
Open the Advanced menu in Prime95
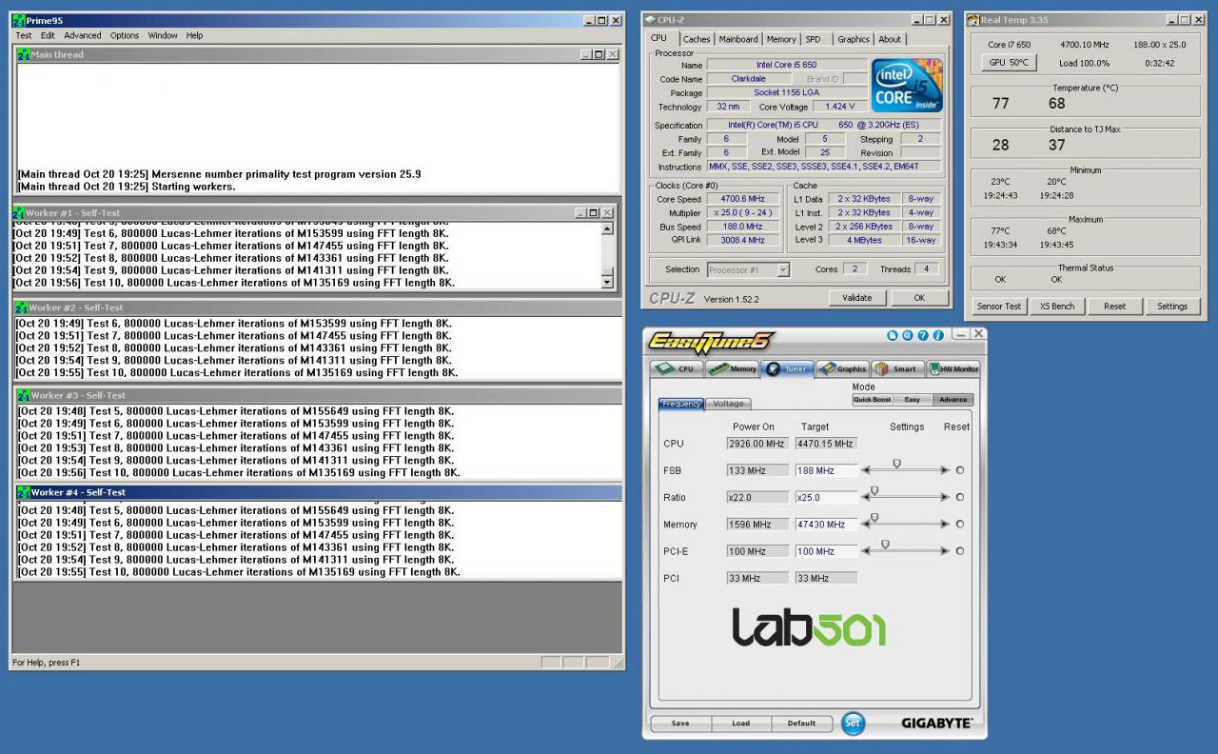(83, 35)
